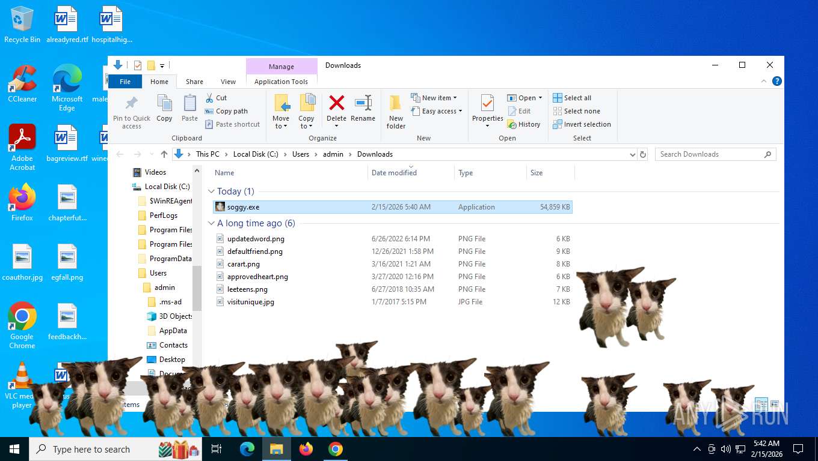
Task: Sort by the Date modified column
Action: coord(411,173)
